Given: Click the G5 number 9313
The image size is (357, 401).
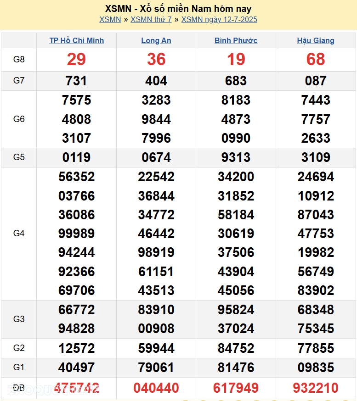Looking at the screenshot, I should (x=236, y=157).
